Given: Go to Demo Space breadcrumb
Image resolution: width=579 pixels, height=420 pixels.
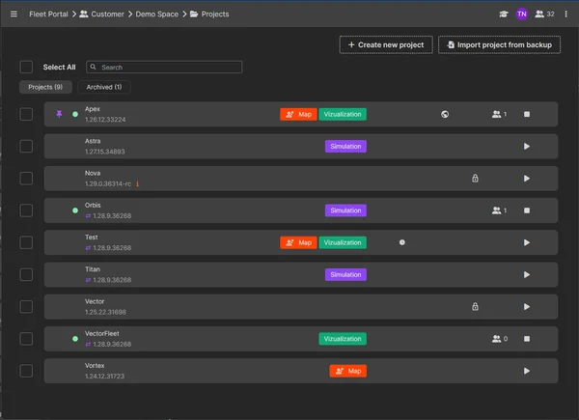Looking at the screenshot, I should coord(157,14).
